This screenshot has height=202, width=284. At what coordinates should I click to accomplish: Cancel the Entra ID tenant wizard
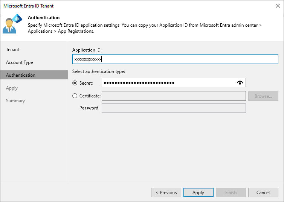263,193
